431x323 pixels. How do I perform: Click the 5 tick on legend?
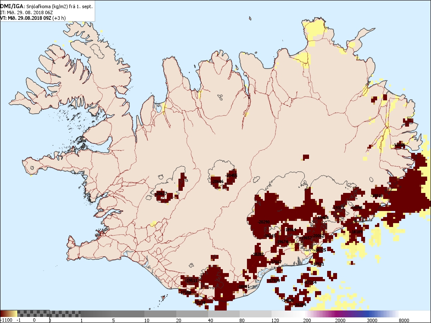point(113,320)
